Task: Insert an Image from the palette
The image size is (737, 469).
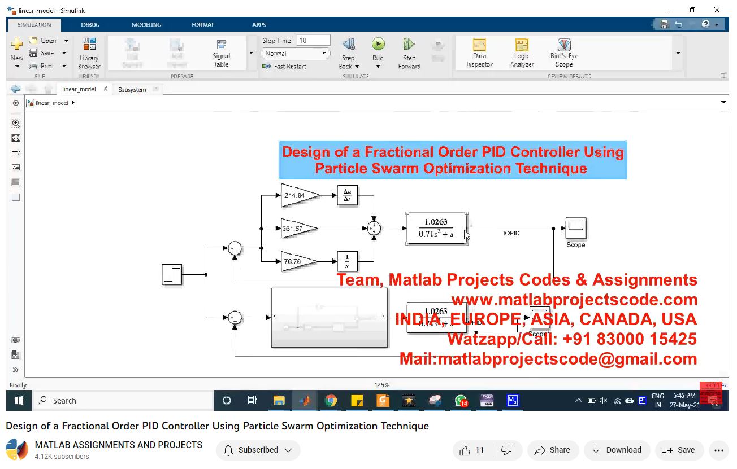Action: coord(16,182)
